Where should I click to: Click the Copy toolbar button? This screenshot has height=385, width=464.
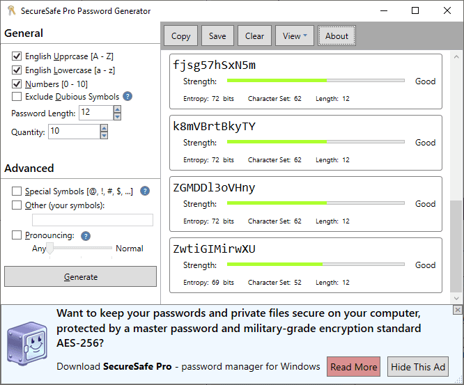tap(181, 36)
